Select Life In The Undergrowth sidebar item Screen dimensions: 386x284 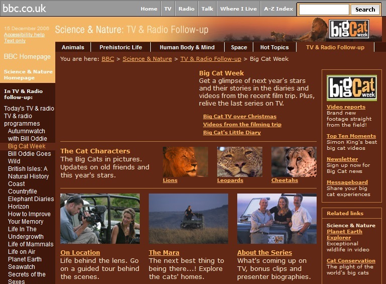point(26,233)
